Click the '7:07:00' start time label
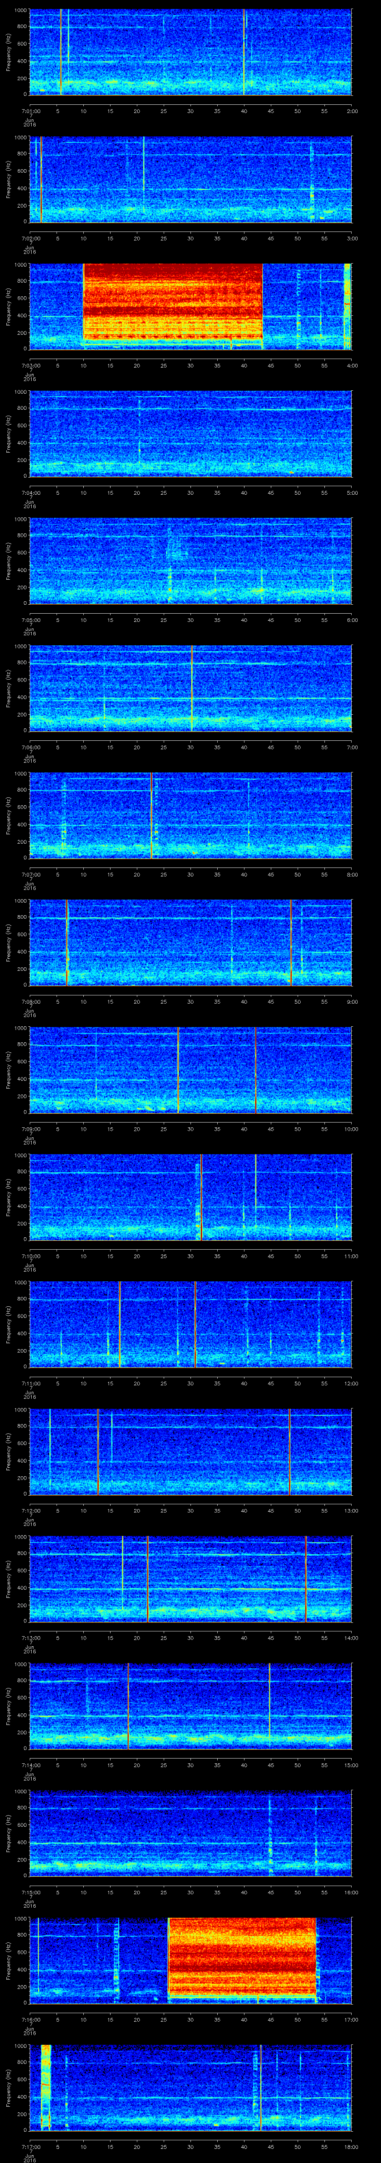 point(30,874)
